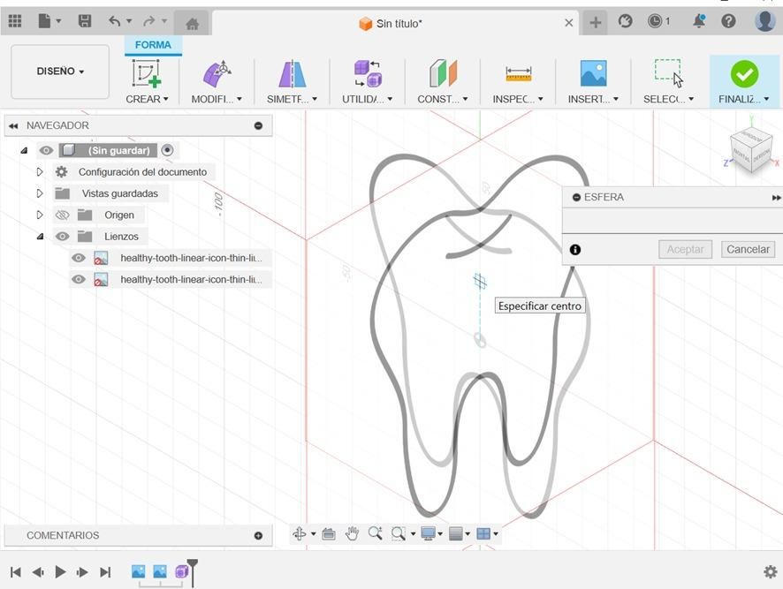The width and height of the screenshot is (783, 589).
Task: Show the hidden Origen folder
Action: point(62,215)
